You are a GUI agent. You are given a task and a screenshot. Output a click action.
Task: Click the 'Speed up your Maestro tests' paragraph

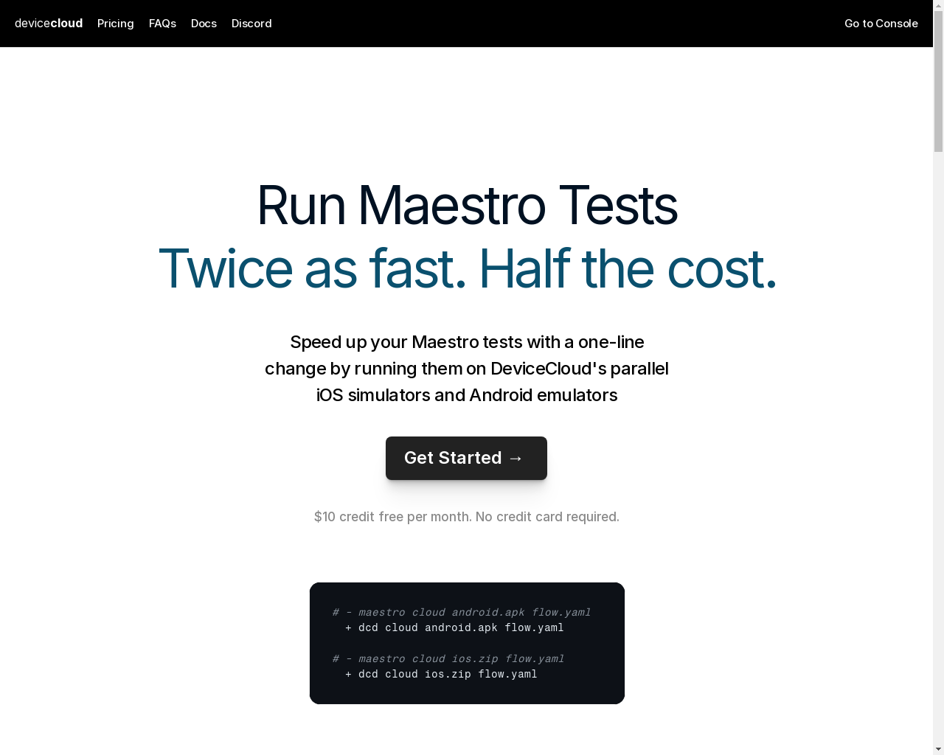tap(467, 369)
